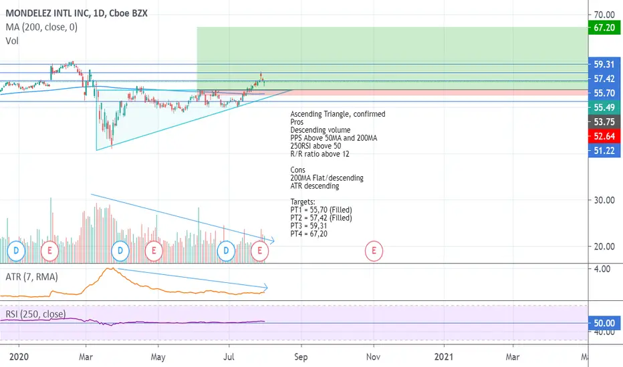Click the Jul label on time axis
This screenshot has height=367, width=623.
tap(229, 357)
